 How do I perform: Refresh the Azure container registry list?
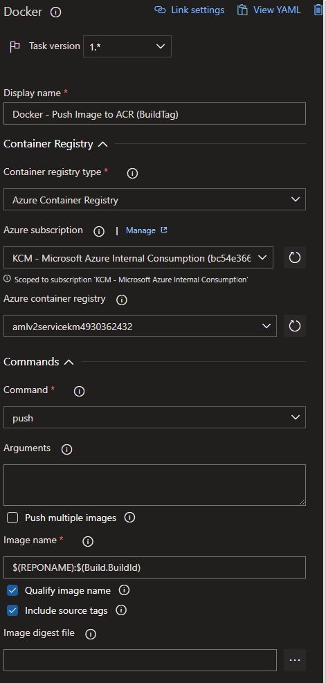[x=295, y=326]
